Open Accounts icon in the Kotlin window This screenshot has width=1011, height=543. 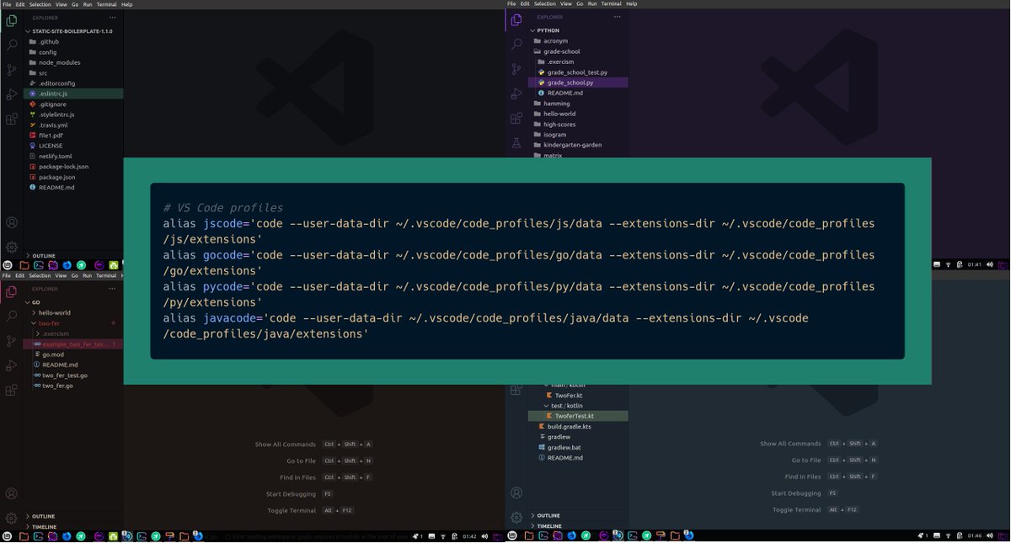[516, 493]
